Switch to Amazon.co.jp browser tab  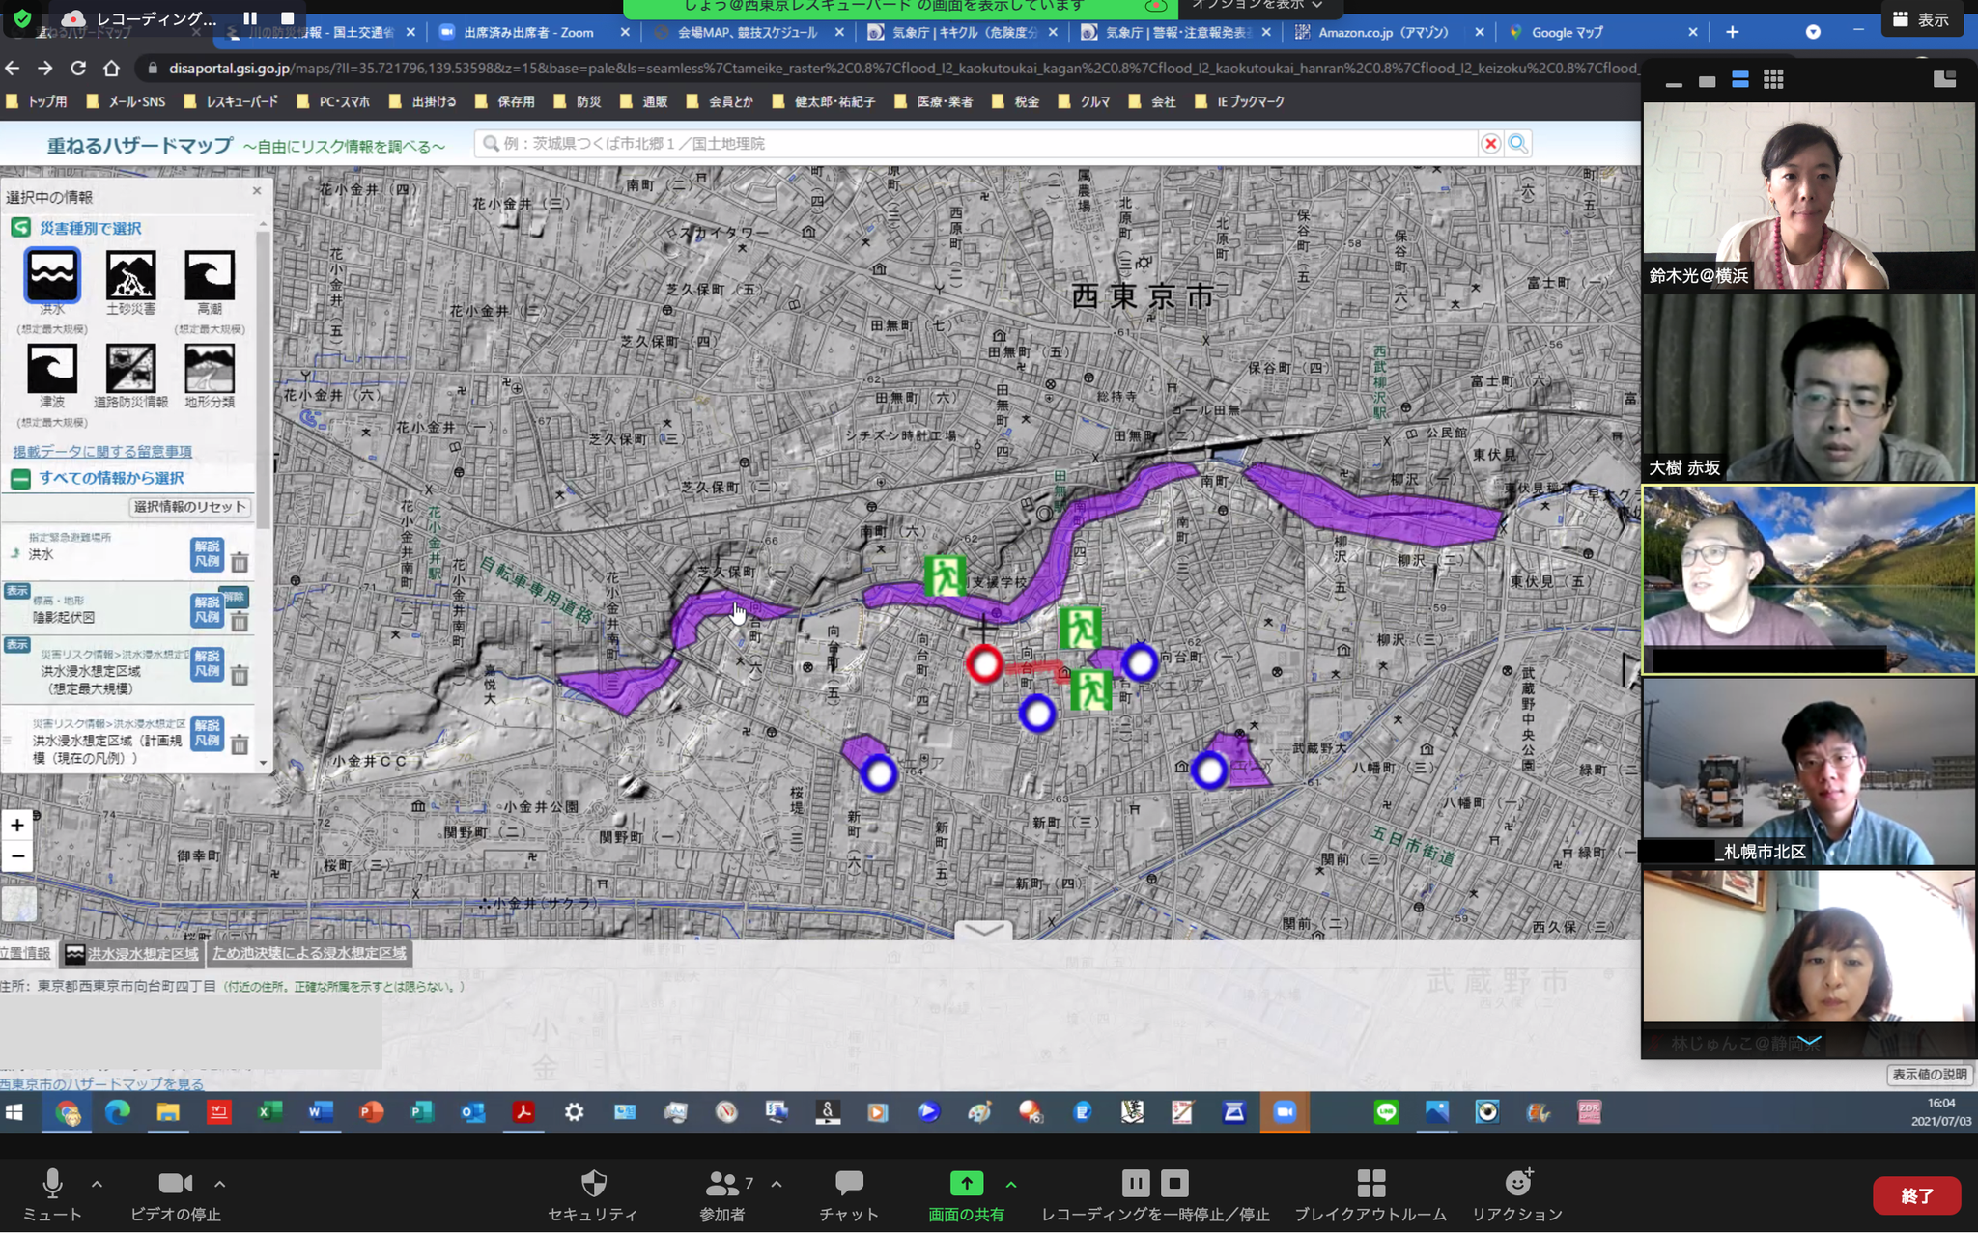(x=1383, y=32)
